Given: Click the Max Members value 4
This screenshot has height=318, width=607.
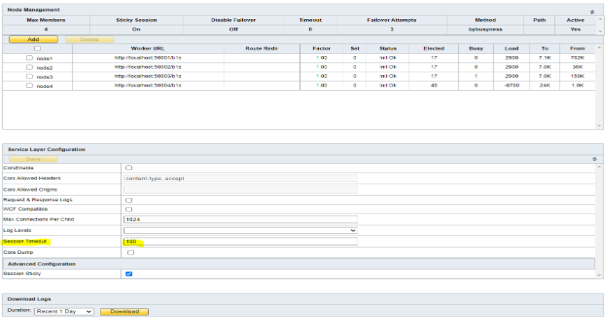Looking at the screenshot, I should point(46,29).
